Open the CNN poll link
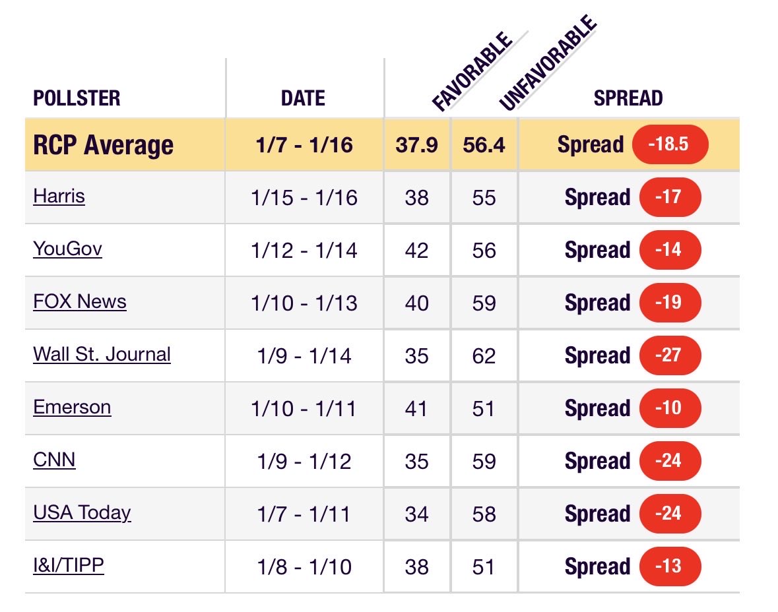Screen dimensions: 778x612 point(54,460)
